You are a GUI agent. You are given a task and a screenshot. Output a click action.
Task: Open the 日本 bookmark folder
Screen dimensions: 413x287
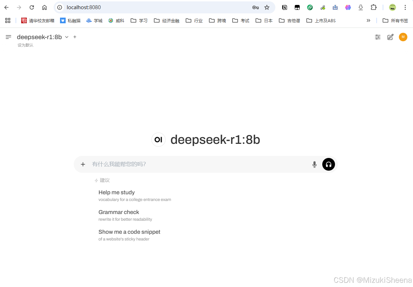click(x=264, y=20)
